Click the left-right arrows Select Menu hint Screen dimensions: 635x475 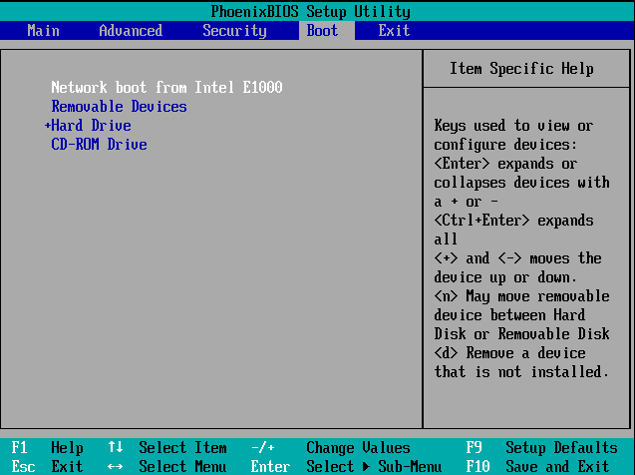[166, 466]
